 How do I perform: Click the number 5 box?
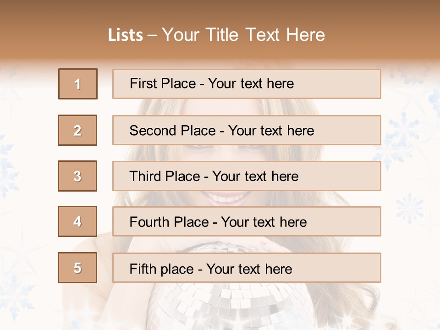tap(77, 268)
